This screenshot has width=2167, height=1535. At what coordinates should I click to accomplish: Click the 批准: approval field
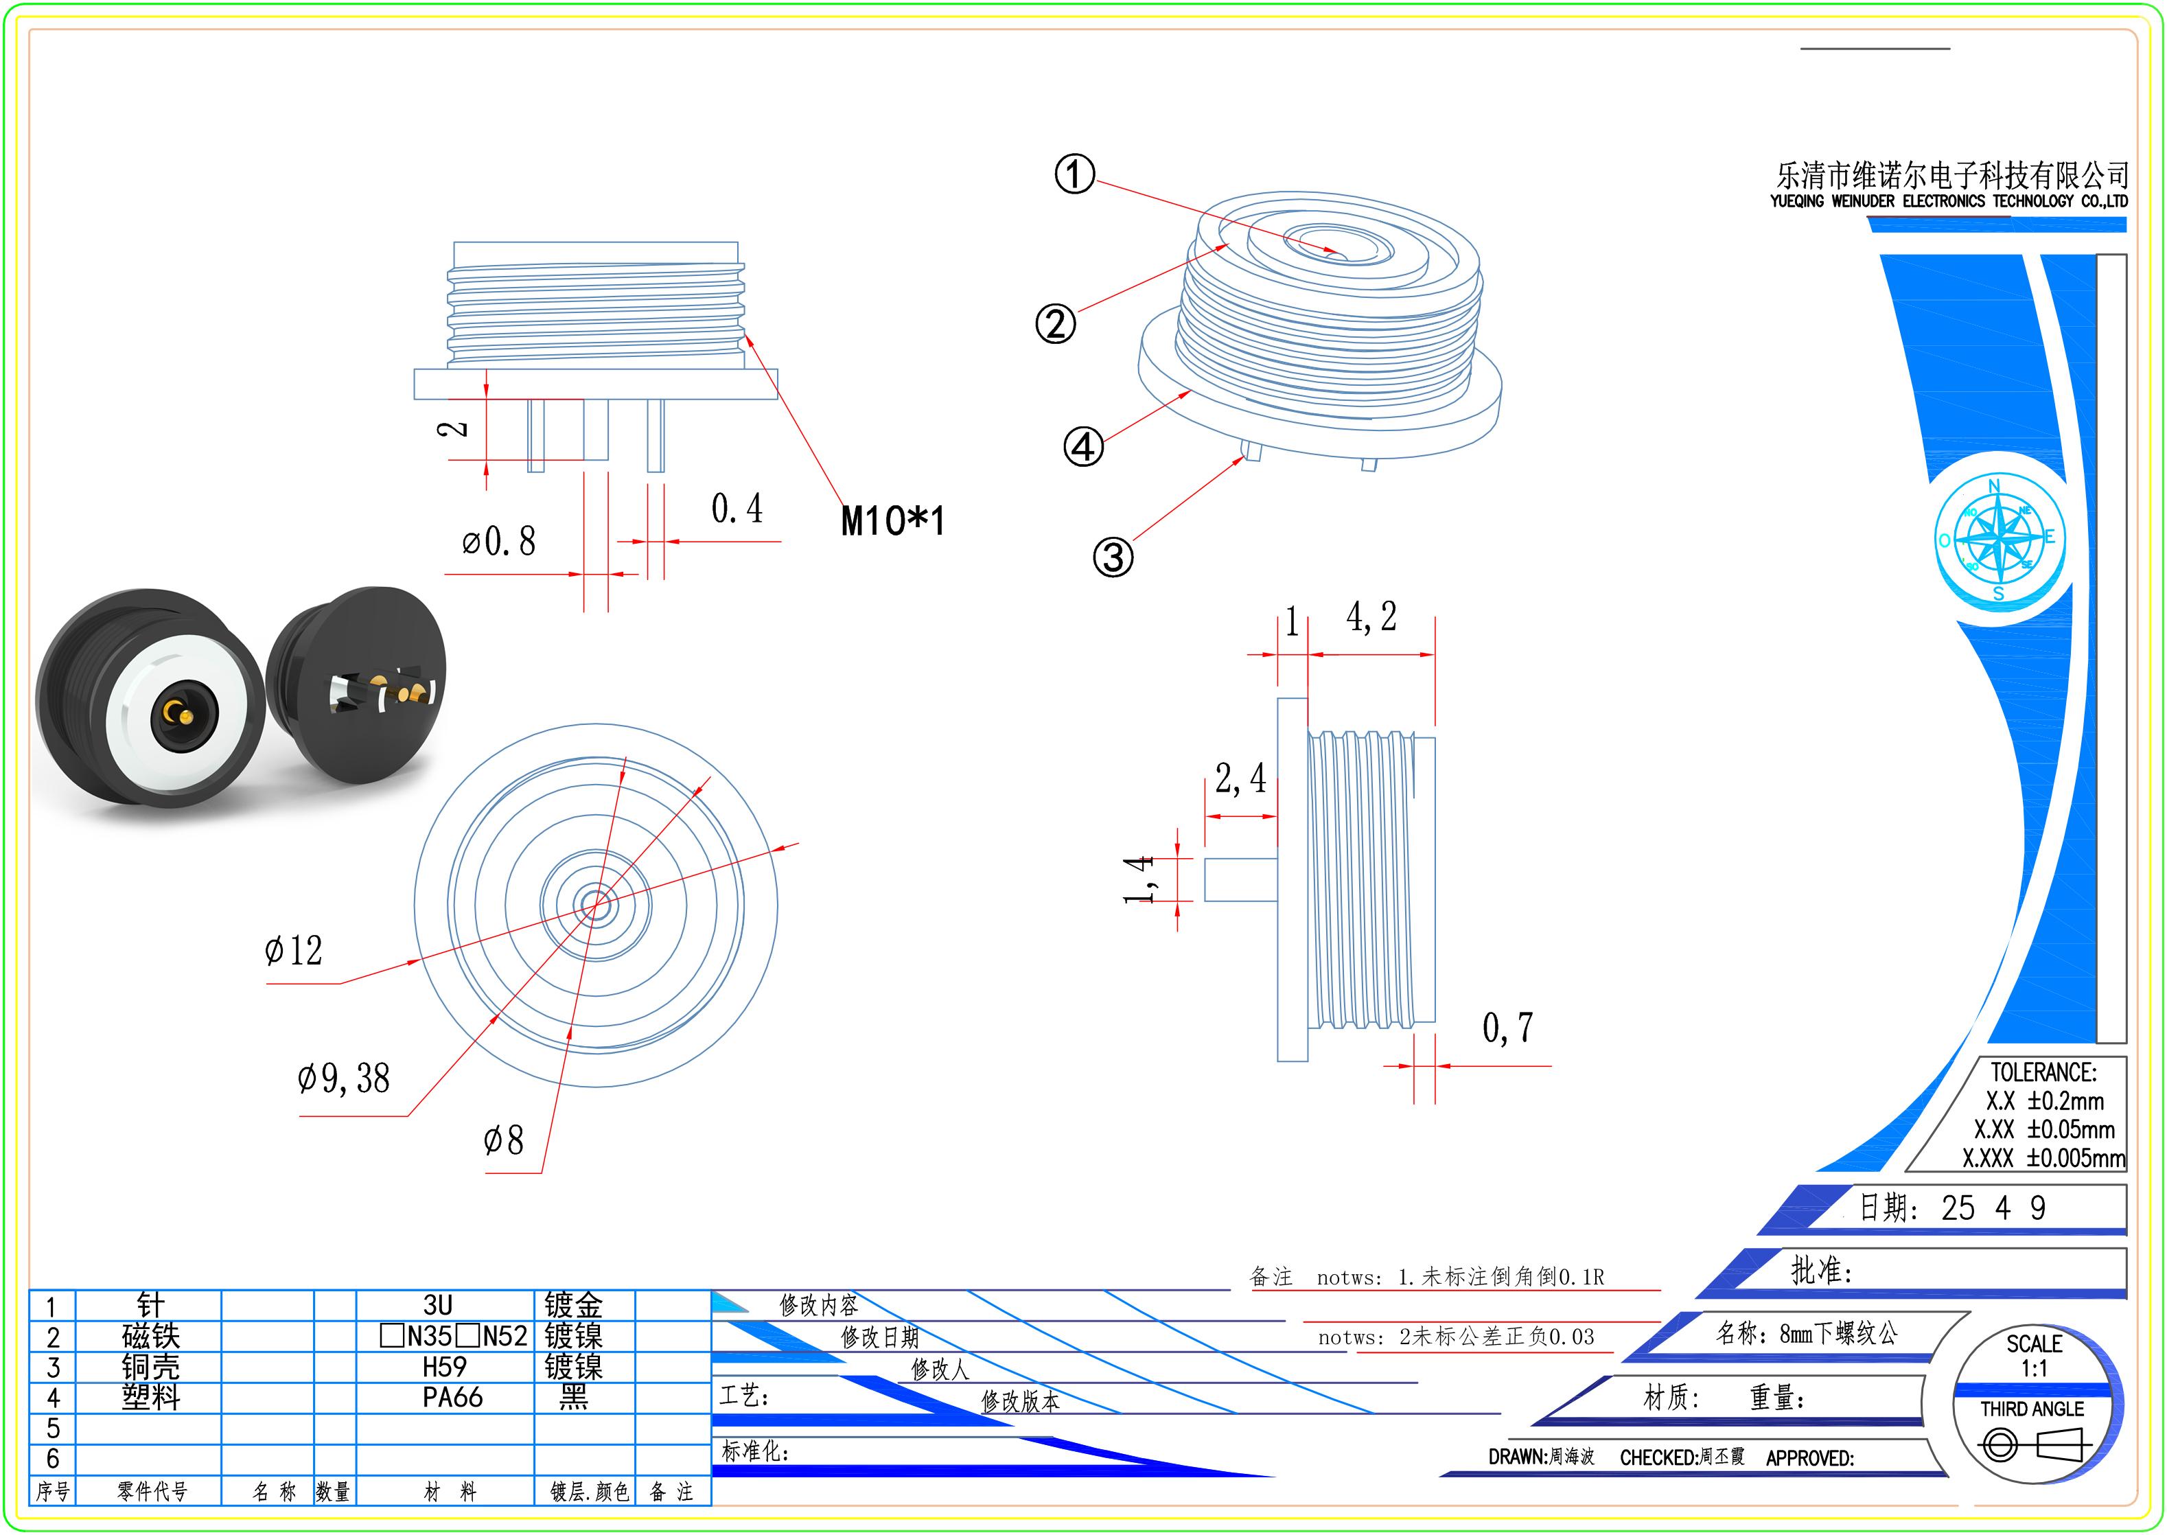tap(1821, 1270)
